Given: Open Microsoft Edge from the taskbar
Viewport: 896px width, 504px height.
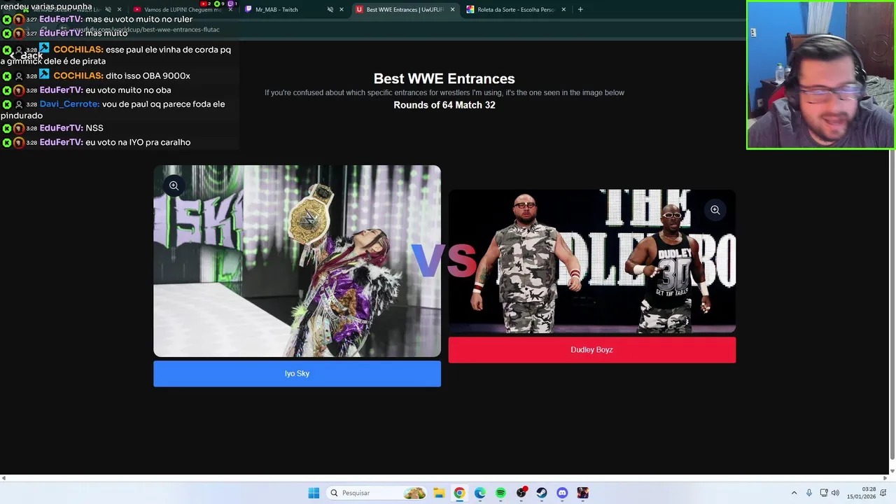Looking at the screenshot, I should 479,493.
